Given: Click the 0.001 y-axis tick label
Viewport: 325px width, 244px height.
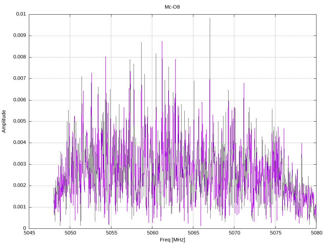Looking at the screenshot, I should click(x=20, y=207).
